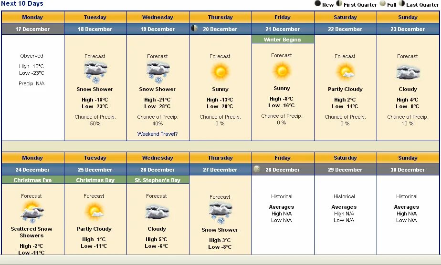Select the 18 December date header
This screenshot has width=441, height=265.
(95, 29)
